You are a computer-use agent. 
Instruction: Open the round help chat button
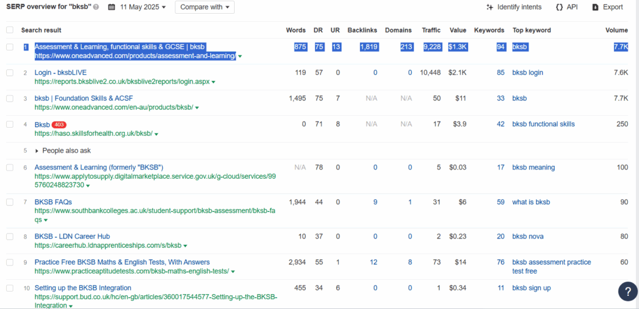(628, 291)
